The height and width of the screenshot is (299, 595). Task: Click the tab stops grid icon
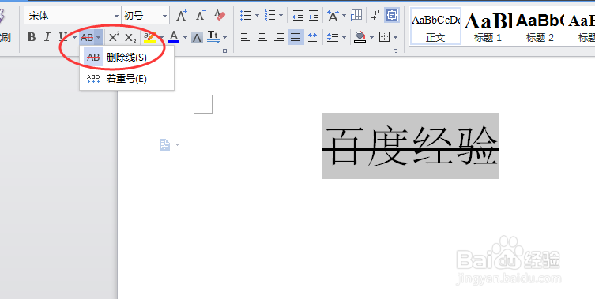[356, 16]
